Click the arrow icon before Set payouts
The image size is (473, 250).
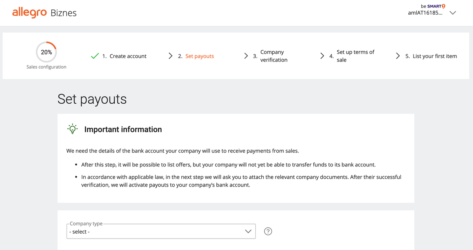pos(170,56)
